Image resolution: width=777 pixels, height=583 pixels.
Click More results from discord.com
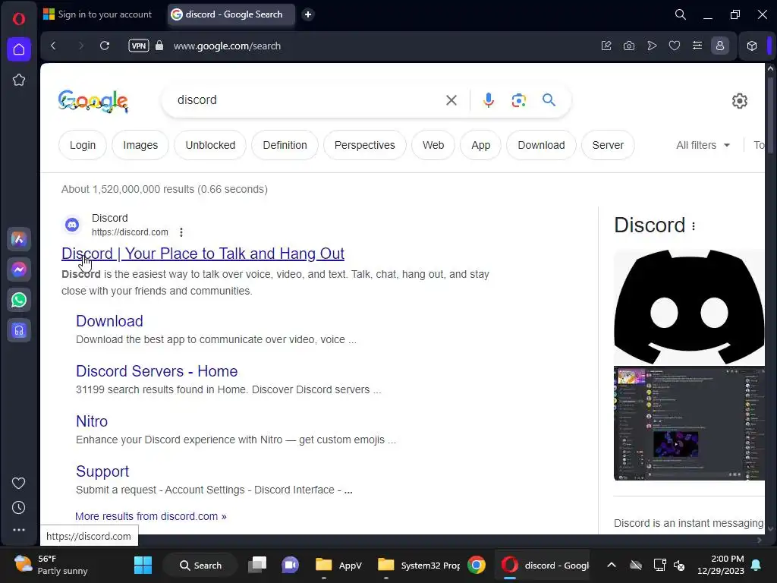coord(151,516)
